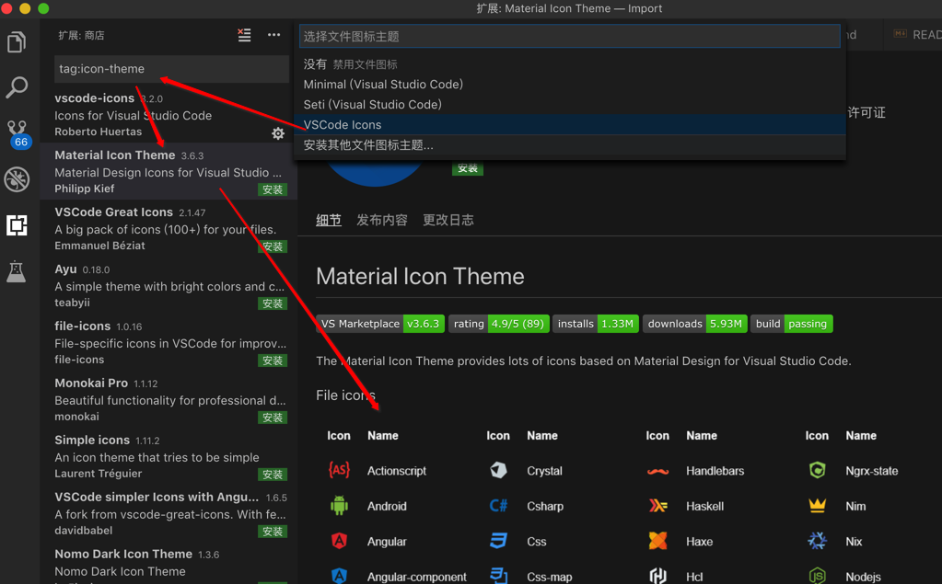Click the Css icon in table
Screen dimensions: 942x584
point(499,541)
